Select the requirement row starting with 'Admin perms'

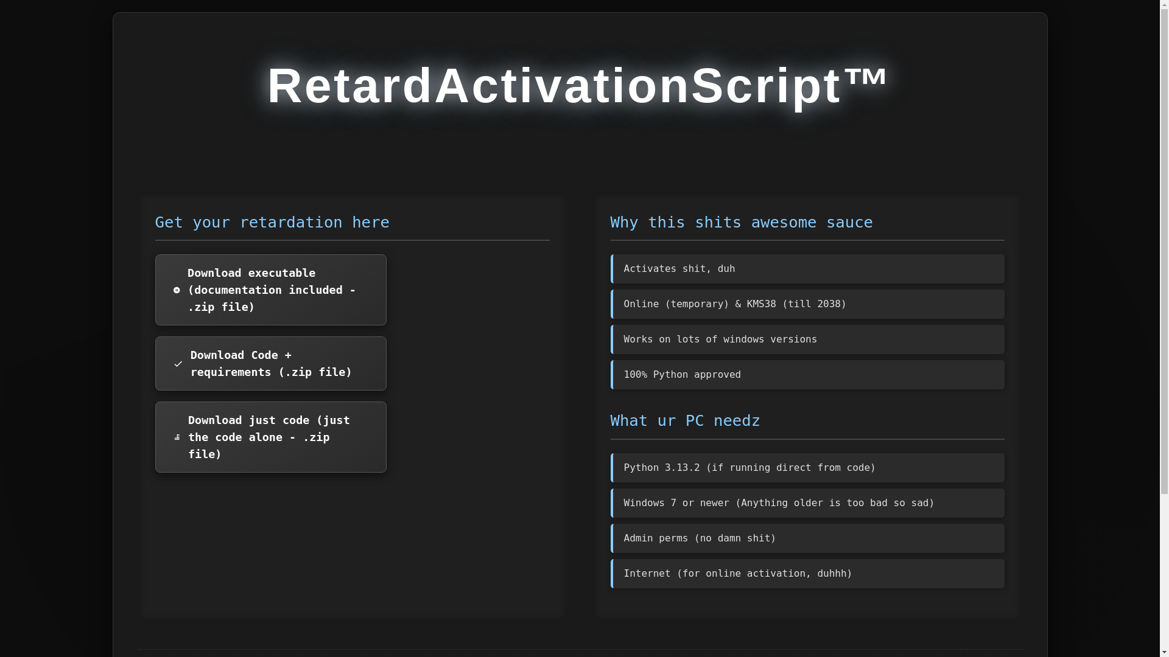point(807,538)
